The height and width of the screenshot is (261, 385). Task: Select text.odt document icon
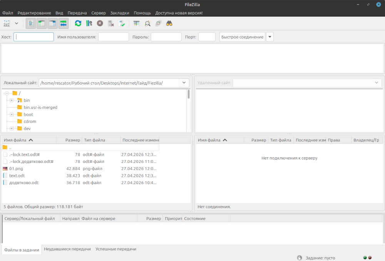pyautogui.click(x=5, y=175)
